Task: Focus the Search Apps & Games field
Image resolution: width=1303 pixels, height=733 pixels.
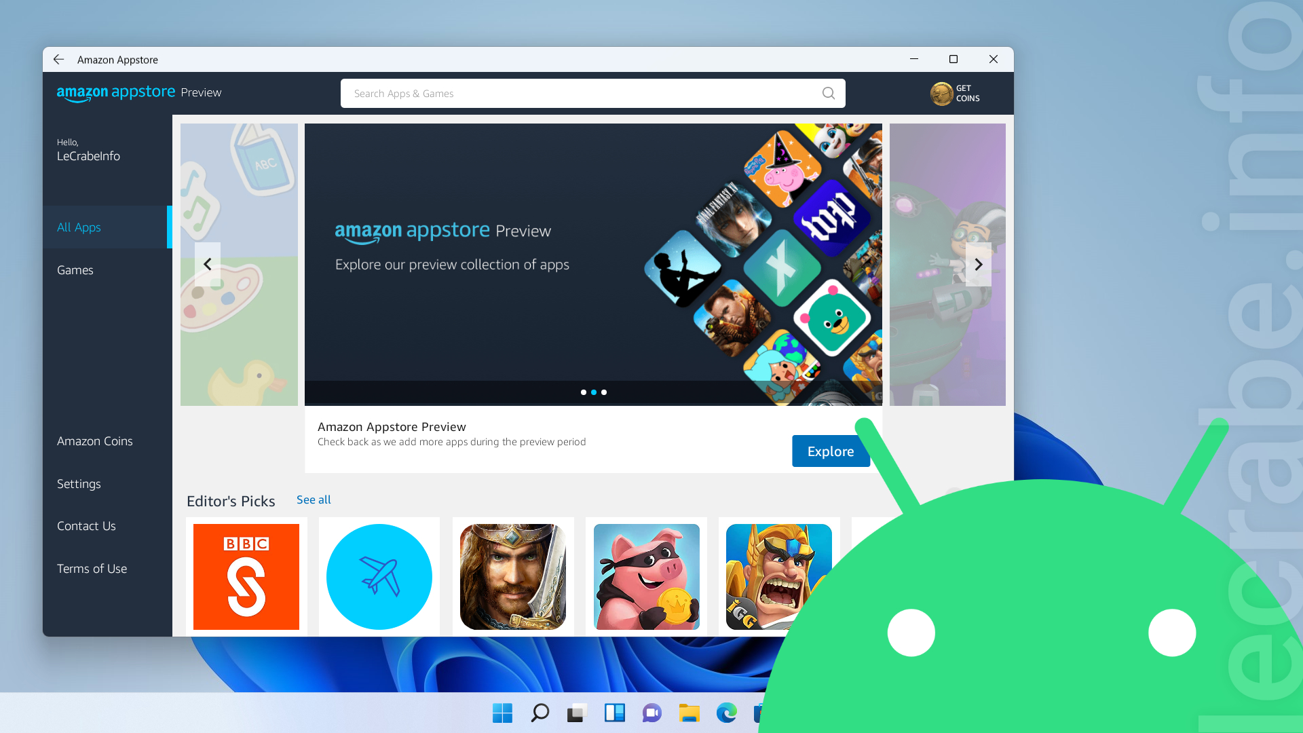Action: coord(593,94)
